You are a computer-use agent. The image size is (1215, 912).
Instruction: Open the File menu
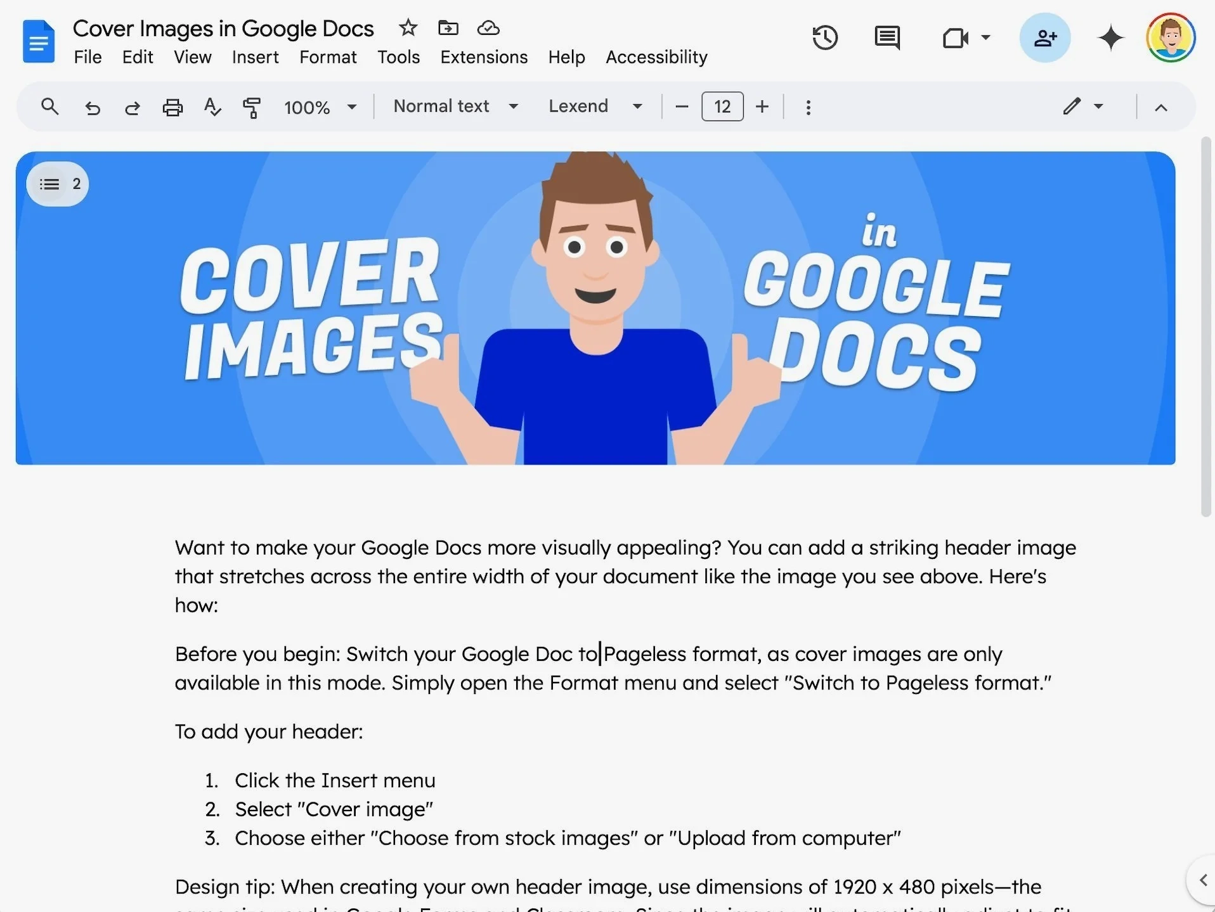click(x=88, y=57)
